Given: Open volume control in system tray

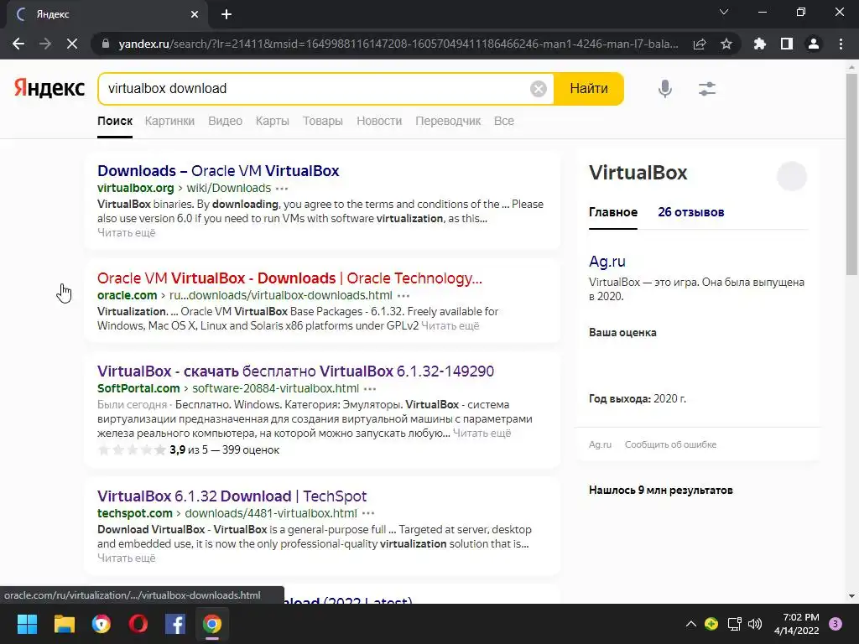Looking at the screenshot, I should [755, 624].
